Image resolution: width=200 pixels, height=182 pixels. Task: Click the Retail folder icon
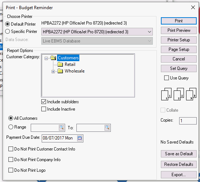click(60, 64)
